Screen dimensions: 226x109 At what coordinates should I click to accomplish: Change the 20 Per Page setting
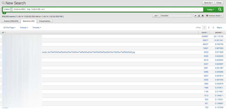[10, 27]
